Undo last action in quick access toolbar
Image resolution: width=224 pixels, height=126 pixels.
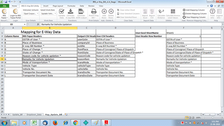point(10,2)
